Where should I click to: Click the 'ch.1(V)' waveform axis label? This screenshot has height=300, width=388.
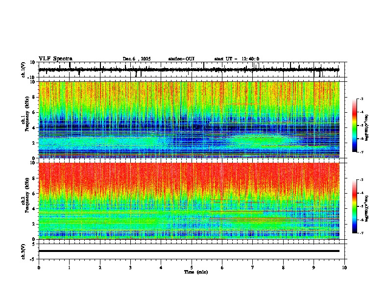24,70
